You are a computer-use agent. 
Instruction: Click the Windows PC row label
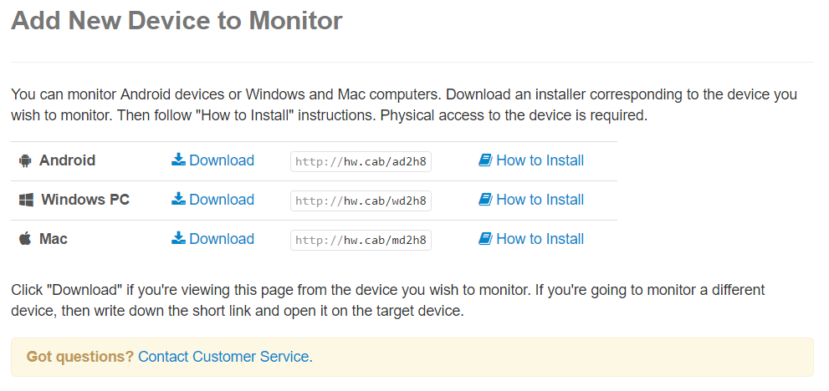(85, 199)
